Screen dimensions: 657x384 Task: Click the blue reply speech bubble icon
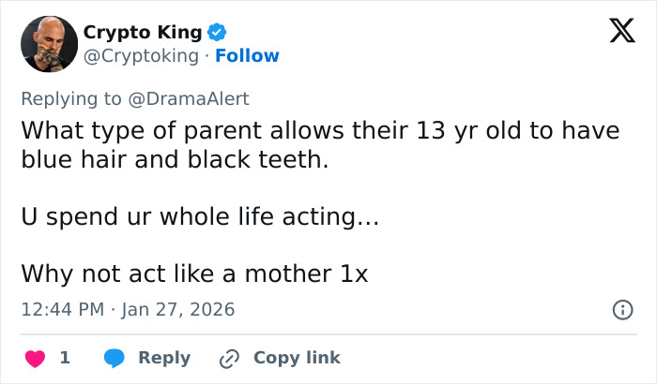(115, 358)
